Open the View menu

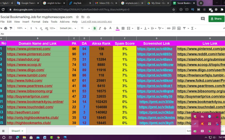tap(17, 22)
